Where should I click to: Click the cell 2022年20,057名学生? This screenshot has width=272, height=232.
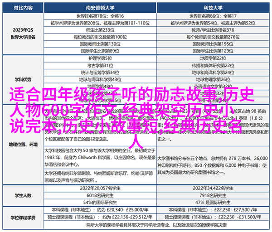click(x=100, y=188)
